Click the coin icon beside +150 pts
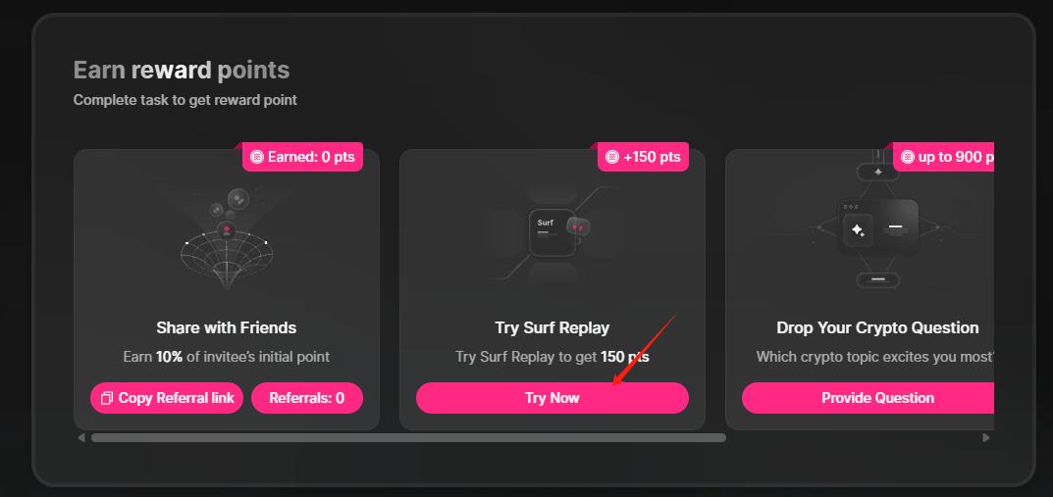1053x497 pixels. pos(612,157)
